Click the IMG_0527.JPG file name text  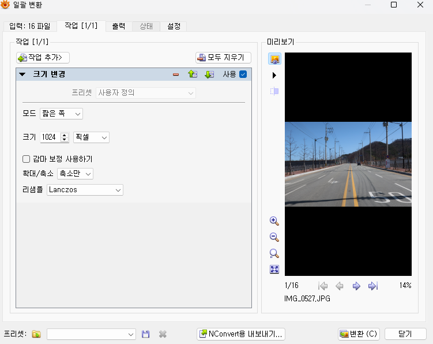click(x=307, y=298)
